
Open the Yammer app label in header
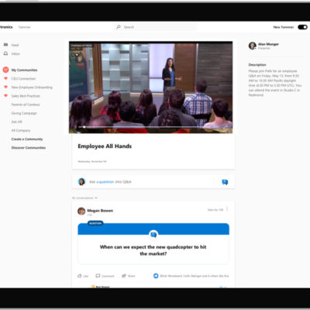coord(25,27)
